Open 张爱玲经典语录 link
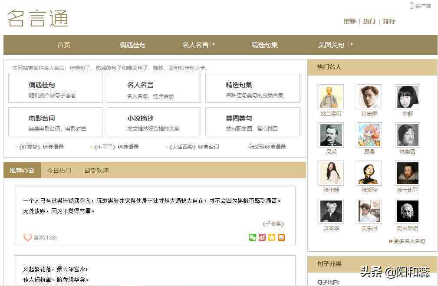Screen dimensions: 438x286 point(267,147)
